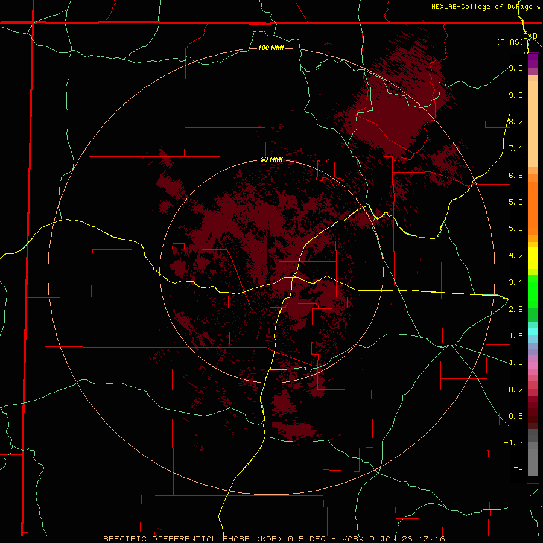Click the 1.8 legend value
The image size is (543, 543).
(516, 336)
